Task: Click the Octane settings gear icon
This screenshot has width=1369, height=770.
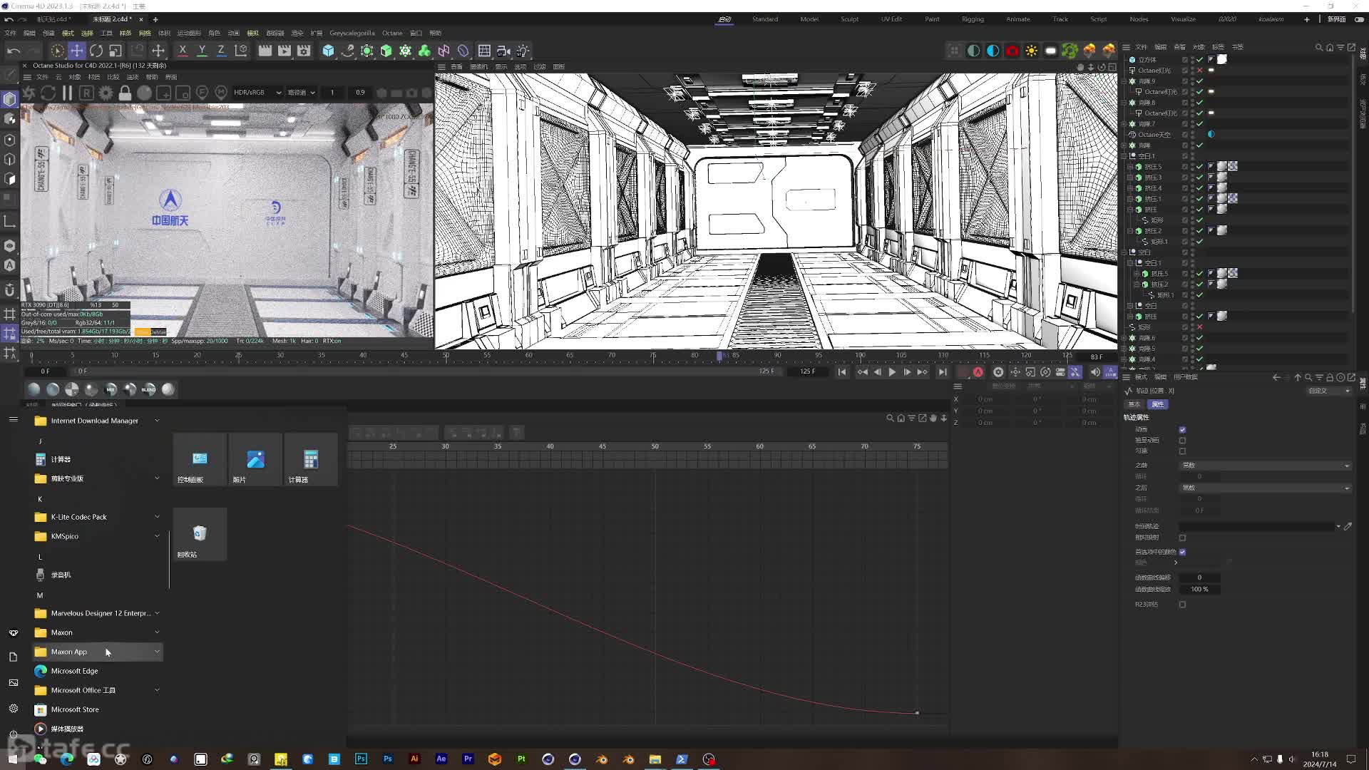Action: (x=106, y=93)
